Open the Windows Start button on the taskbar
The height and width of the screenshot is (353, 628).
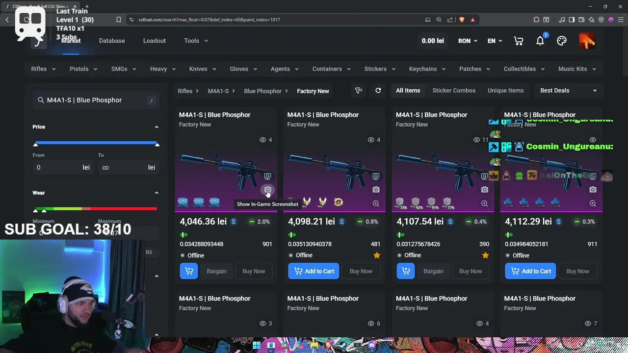coord(257,345)
